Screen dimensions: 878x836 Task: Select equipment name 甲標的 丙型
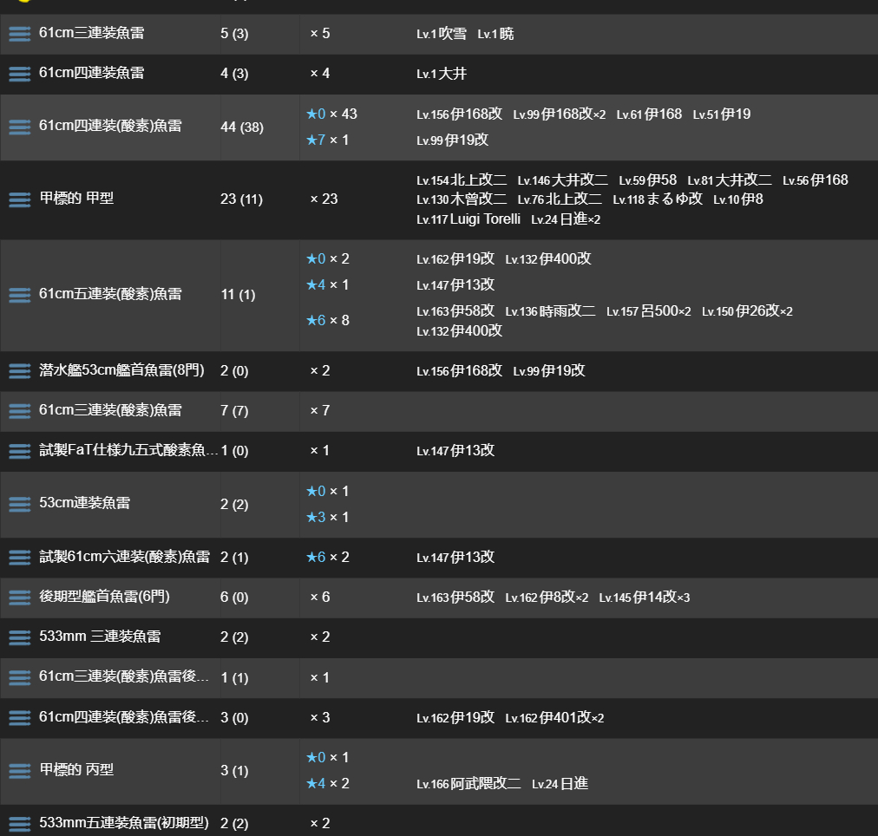pos(76,769)
